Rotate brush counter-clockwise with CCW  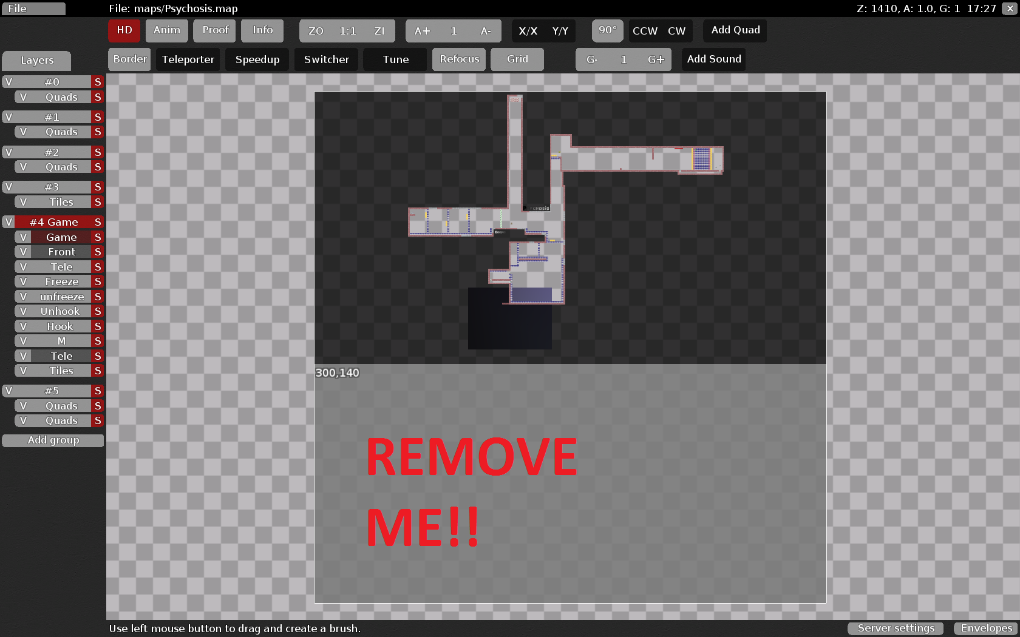tap(645, 31)
